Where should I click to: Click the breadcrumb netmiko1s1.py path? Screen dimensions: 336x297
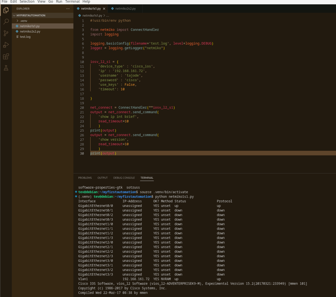(x=92, y=15)
